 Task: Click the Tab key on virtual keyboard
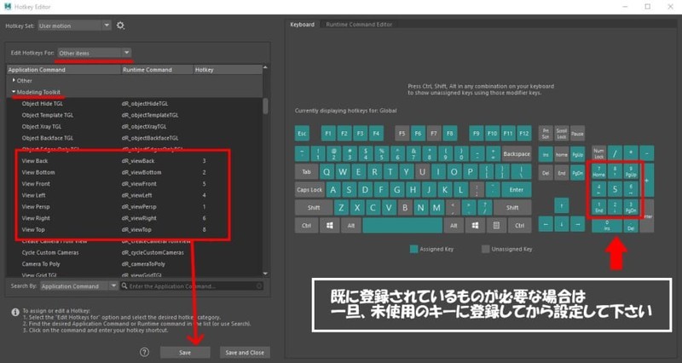coord(306,172)
